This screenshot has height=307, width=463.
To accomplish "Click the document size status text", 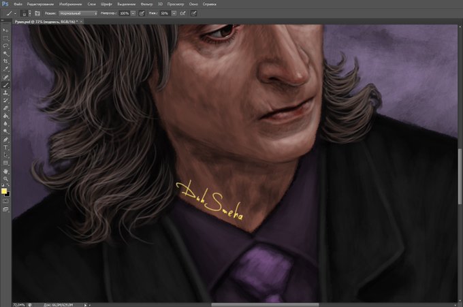I will [x=58, y=305].
